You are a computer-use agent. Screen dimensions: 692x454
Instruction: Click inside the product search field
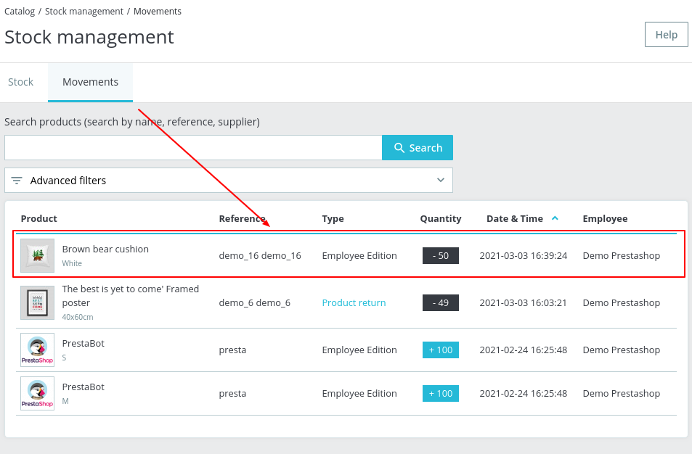point(192,147)
